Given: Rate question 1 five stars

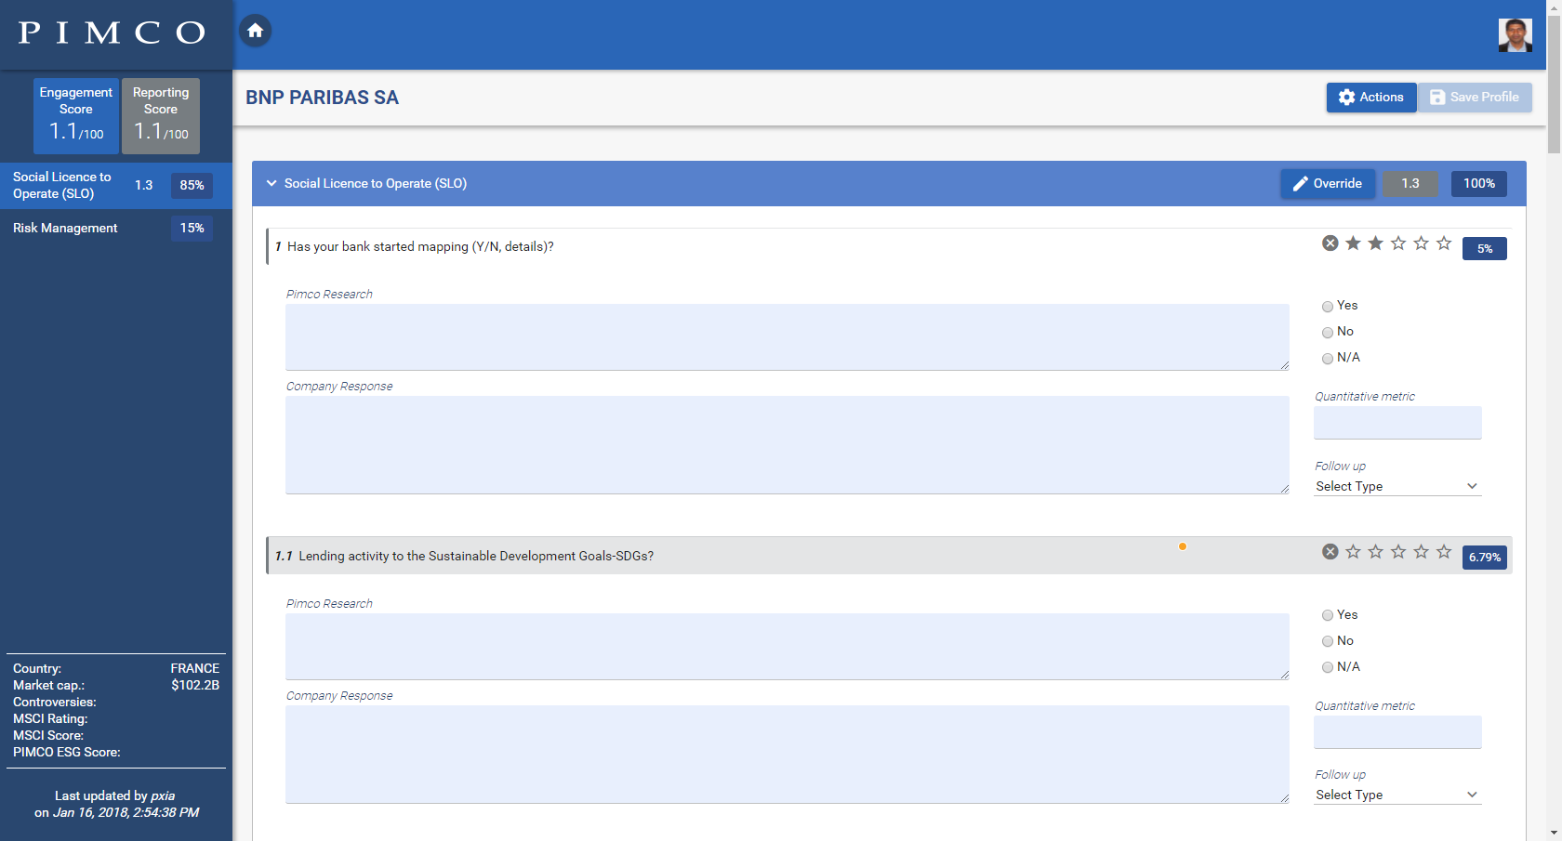Looking at the screenshot, I should [1444, 243].
